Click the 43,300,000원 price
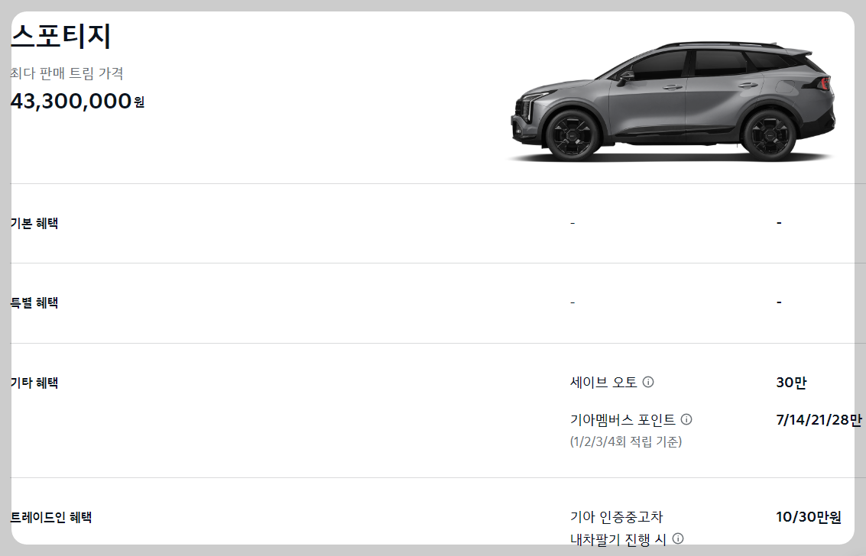Image resolution: width=866 pixels, height=556 pixels. tap(77, 101)
